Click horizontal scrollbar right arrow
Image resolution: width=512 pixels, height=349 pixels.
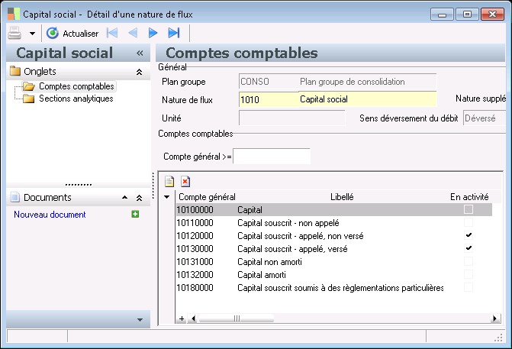tap(495, 318)
